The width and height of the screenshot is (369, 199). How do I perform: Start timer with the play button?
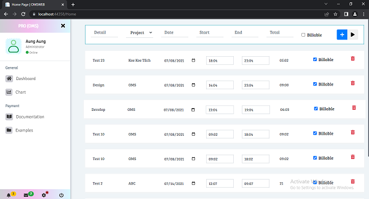click(x=353, y=35)
